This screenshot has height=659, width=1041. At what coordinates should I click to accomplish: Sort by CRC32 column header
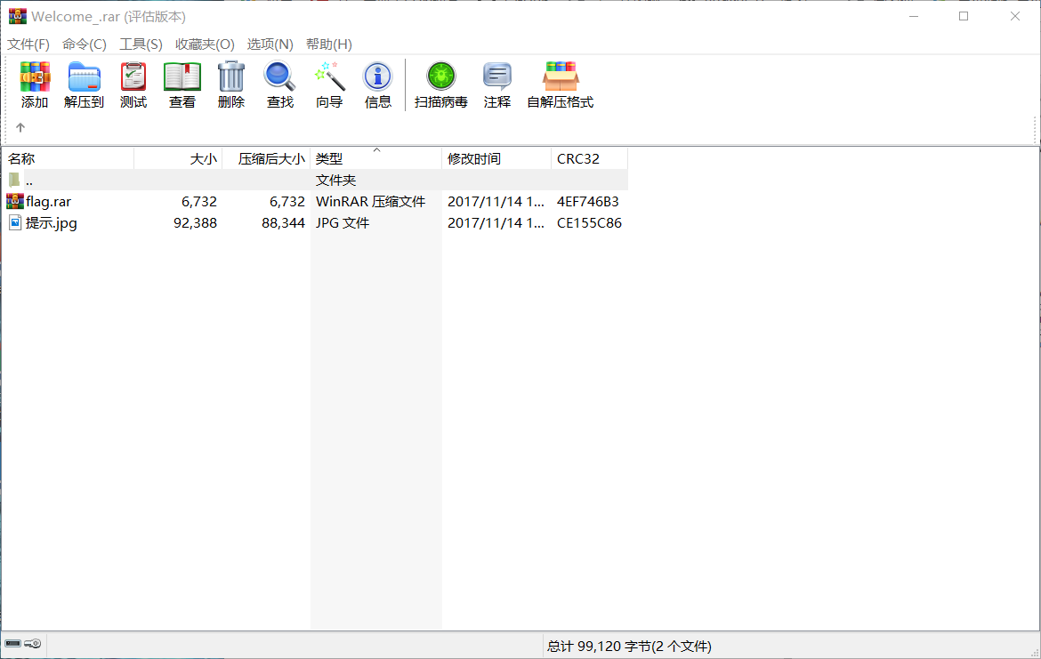coord(589,158)
